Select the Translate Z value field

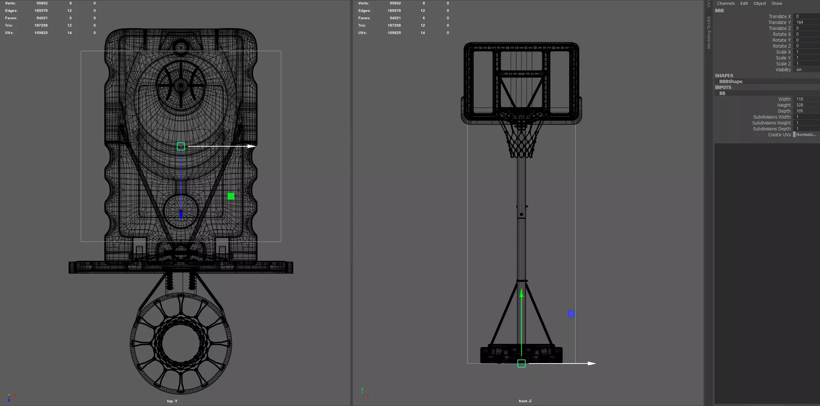pyautogui.click(x=806, y=28)
